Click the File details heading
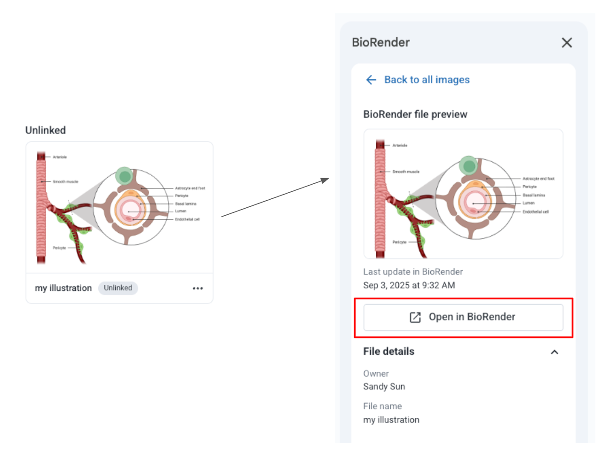Screen dimensions: 609x462 (388, 352)
